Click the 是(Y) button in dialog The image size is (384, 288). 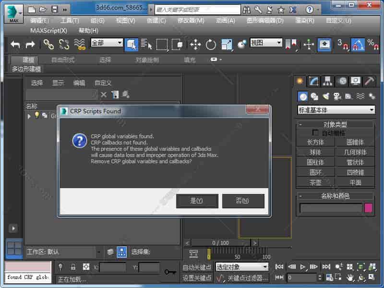click(197, 201)
